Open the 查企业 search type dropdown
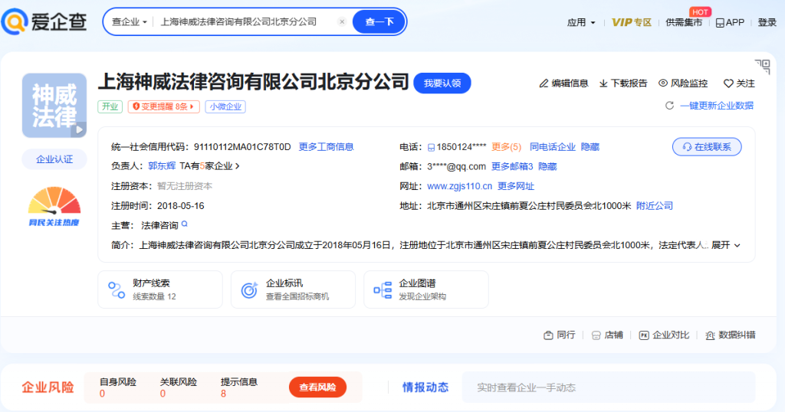The width and height of the screenshot is (785, 412). (130, 22)
